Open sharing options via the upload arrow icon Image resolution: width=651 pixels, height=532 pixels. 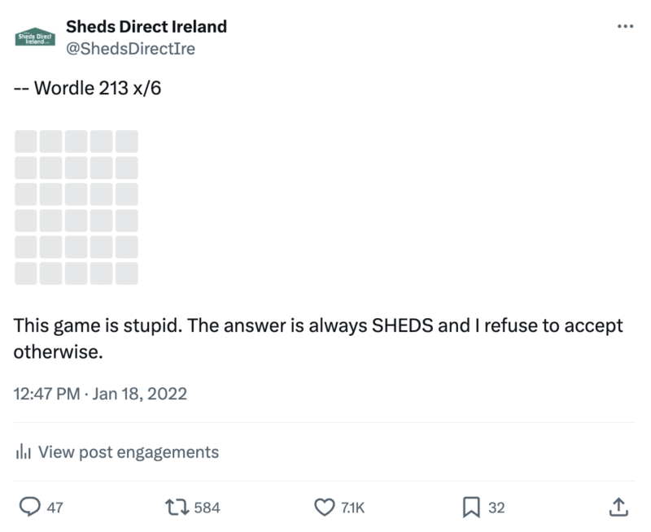pos(618,506)
